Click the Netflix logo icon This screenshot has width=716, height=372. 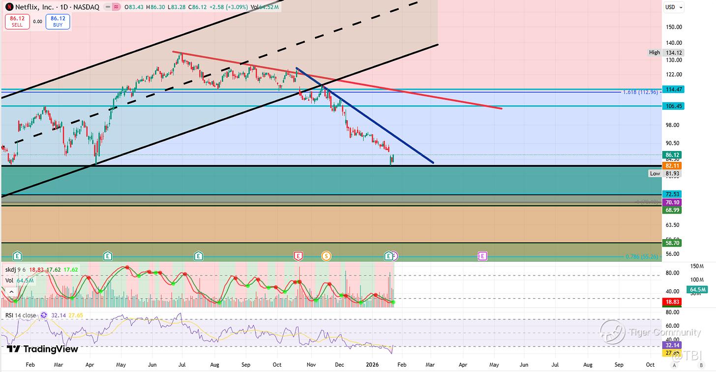coord(8,7)
